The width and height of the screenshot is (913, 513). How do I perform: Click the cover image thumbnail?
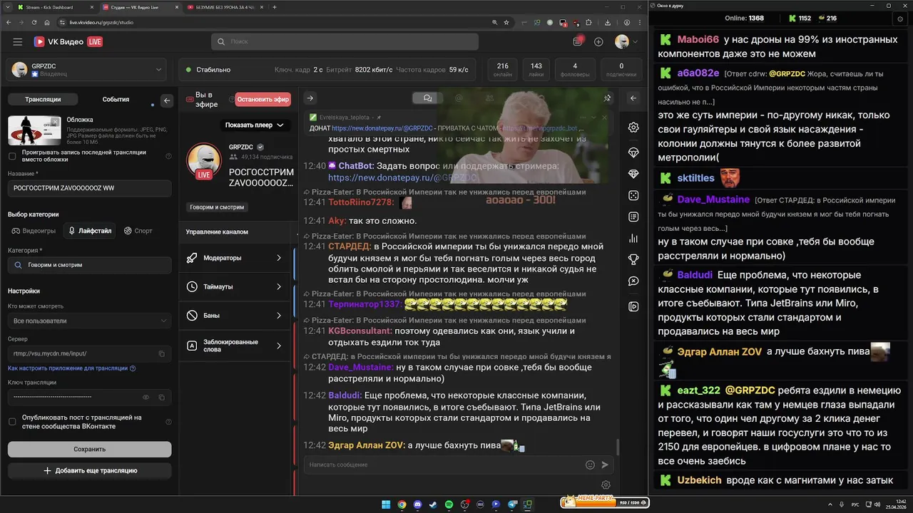coord(34,130)
